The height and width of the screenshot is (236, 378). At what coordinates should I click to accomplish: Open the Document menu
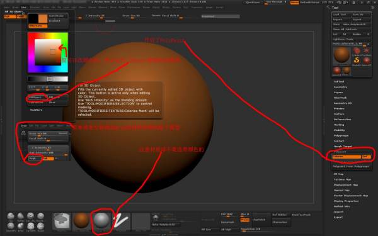[35, 8]
